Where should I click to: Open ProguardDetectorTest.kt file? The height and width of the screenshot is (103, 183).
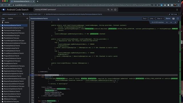(x=11, y=56)
